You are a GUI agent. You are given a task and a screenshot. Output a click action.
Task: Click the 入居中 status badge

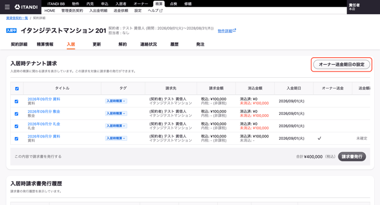point(11,31)
